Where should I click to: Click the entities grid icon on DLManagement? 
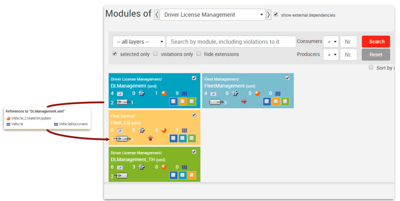click(184, 94)
